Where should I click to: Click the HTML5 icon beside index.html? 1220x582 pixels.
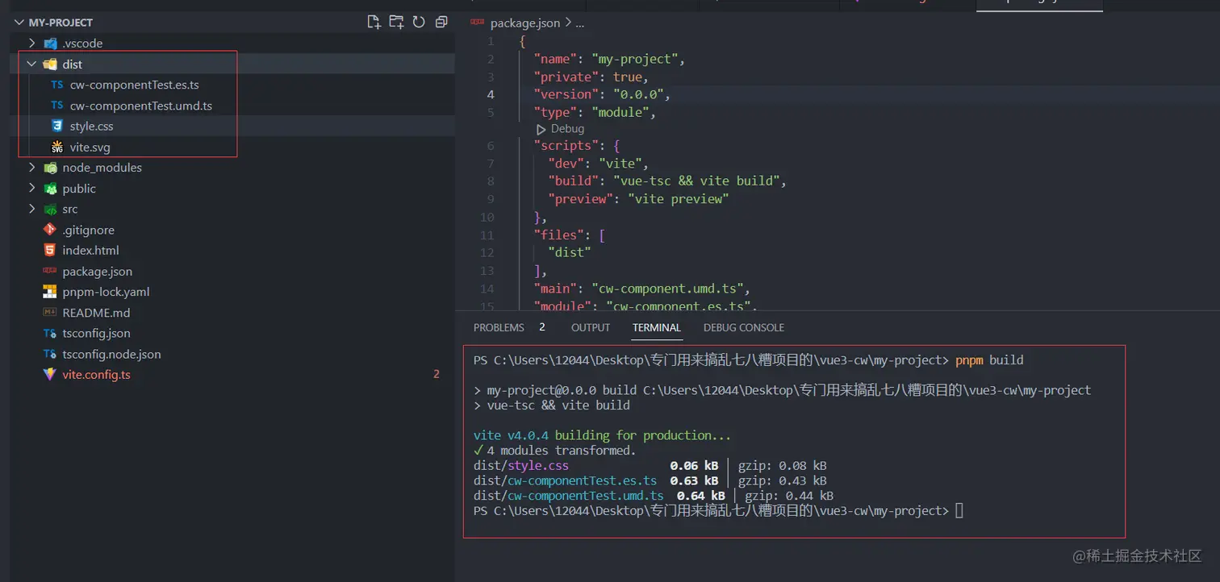pos(50,251)
